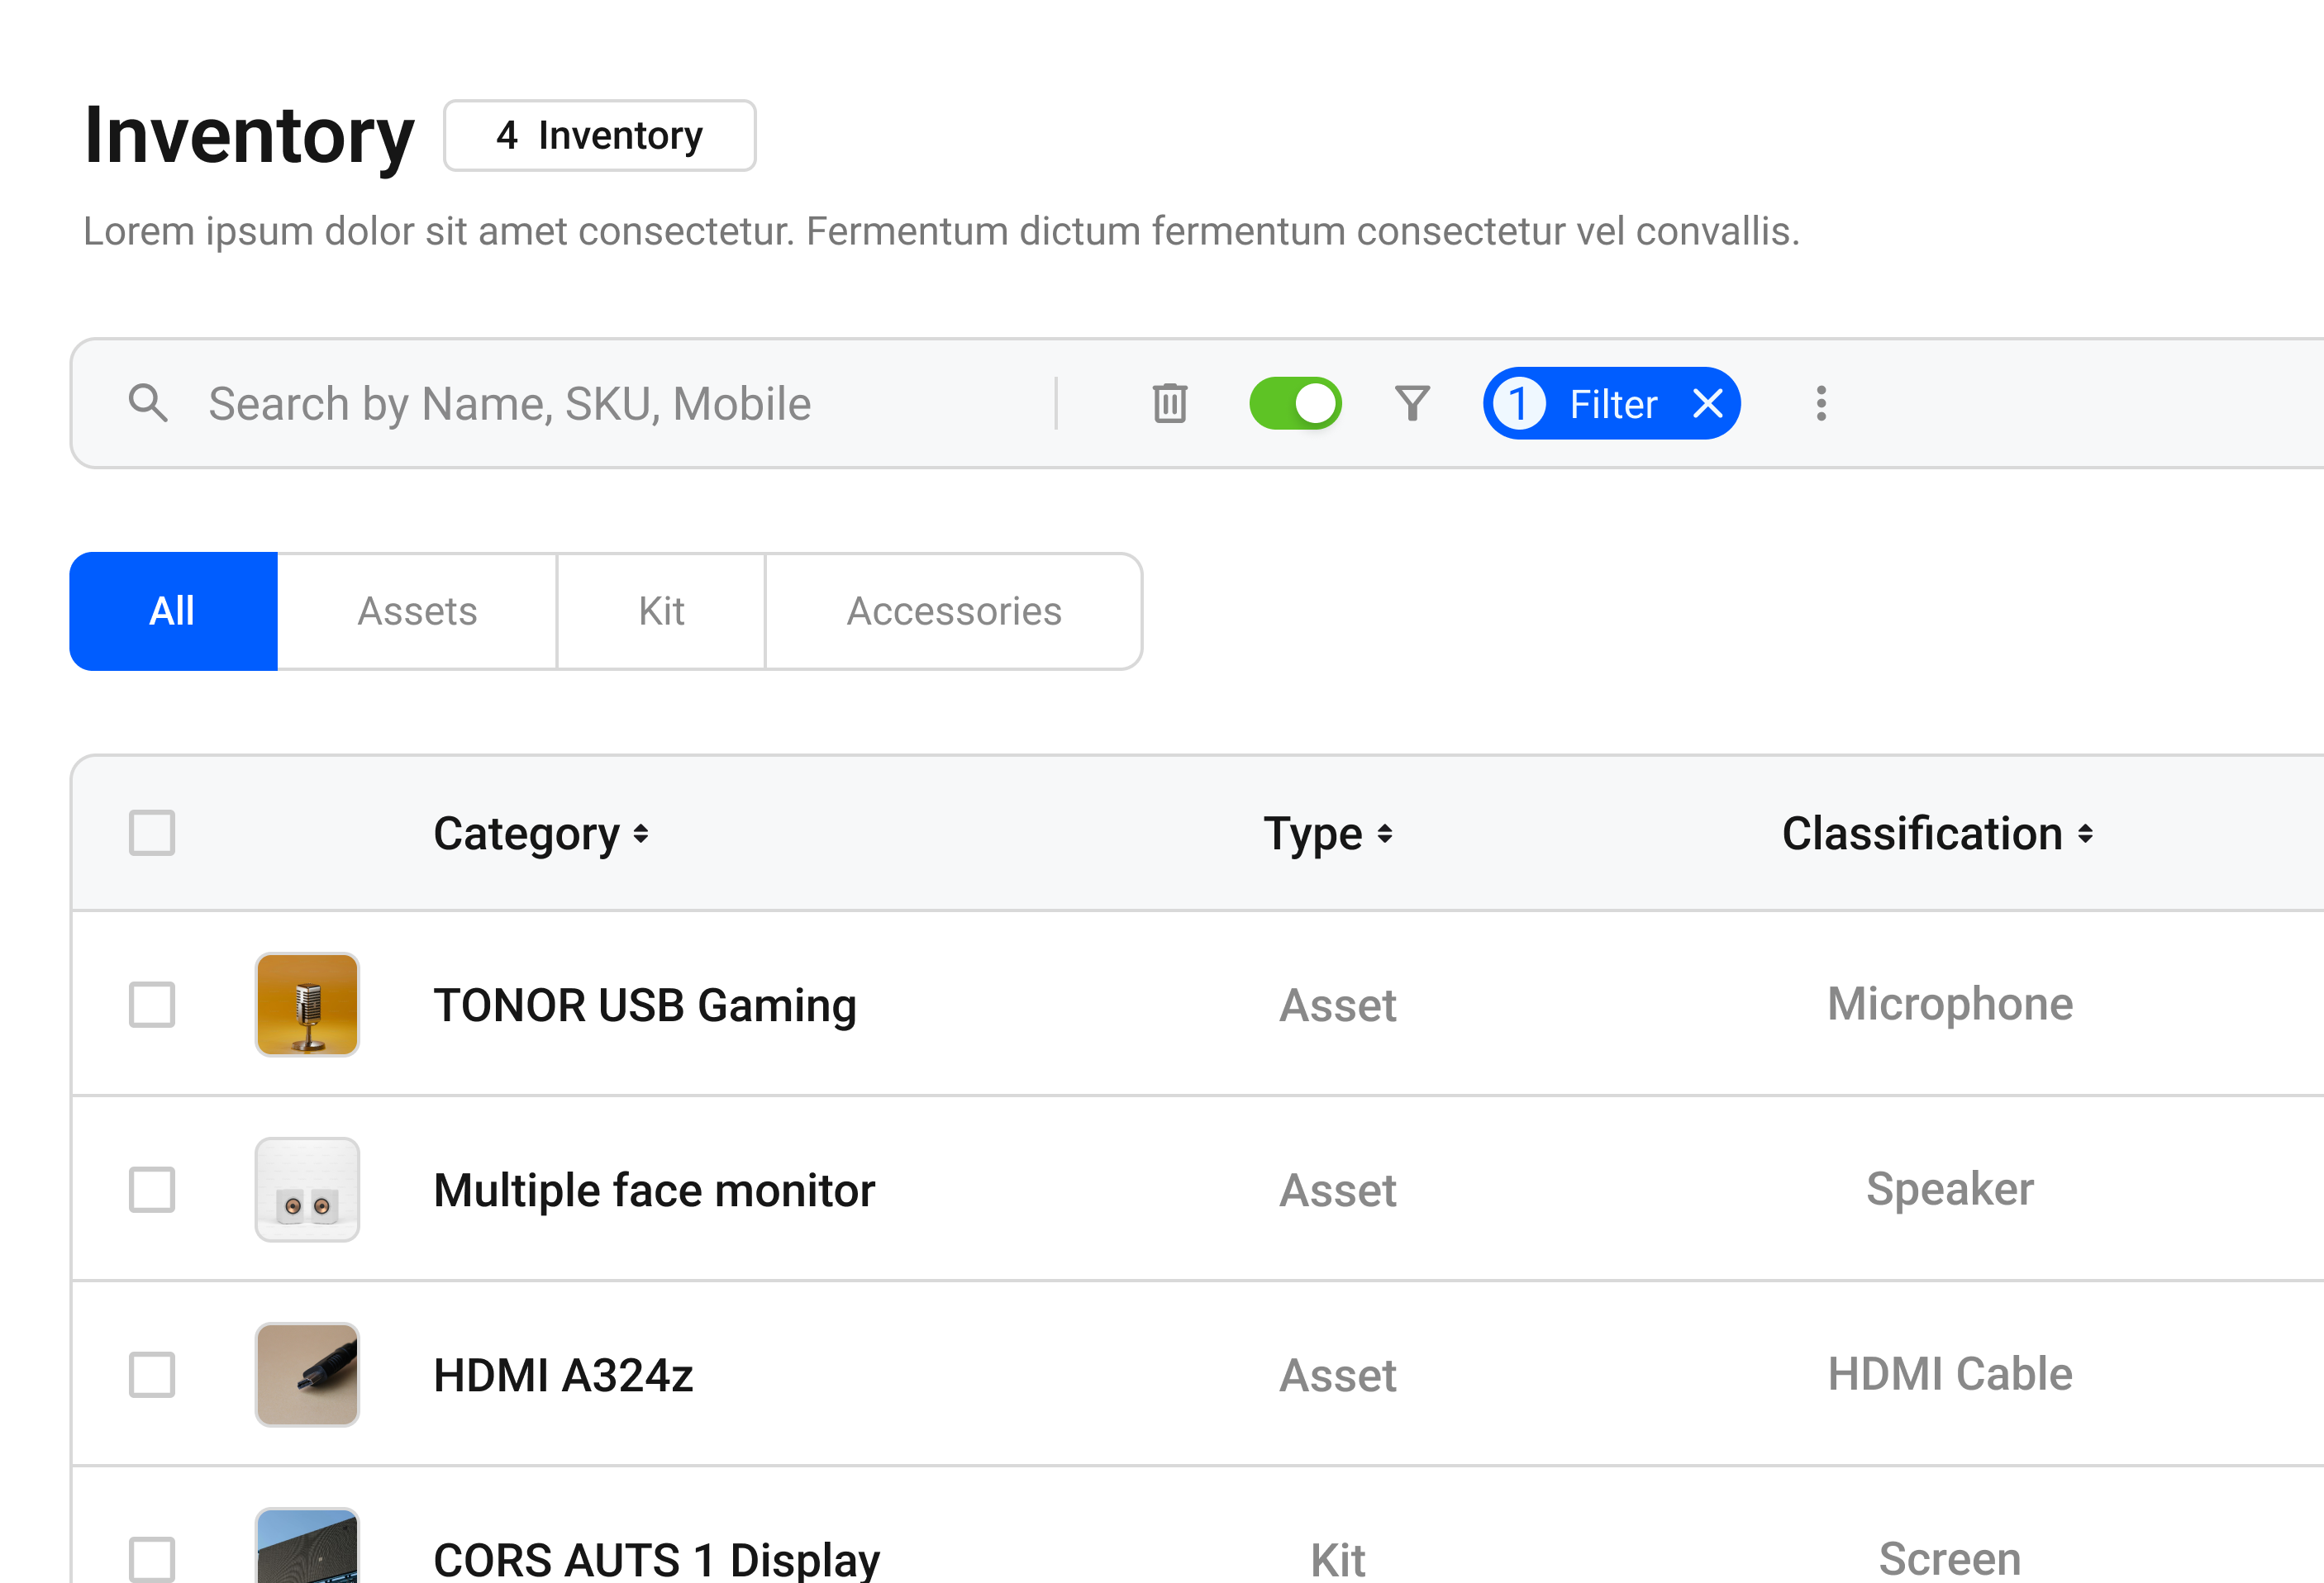Click the Asset type in HDMI A324z row
The image size is (2324, 1583).
(1338, 1375)
